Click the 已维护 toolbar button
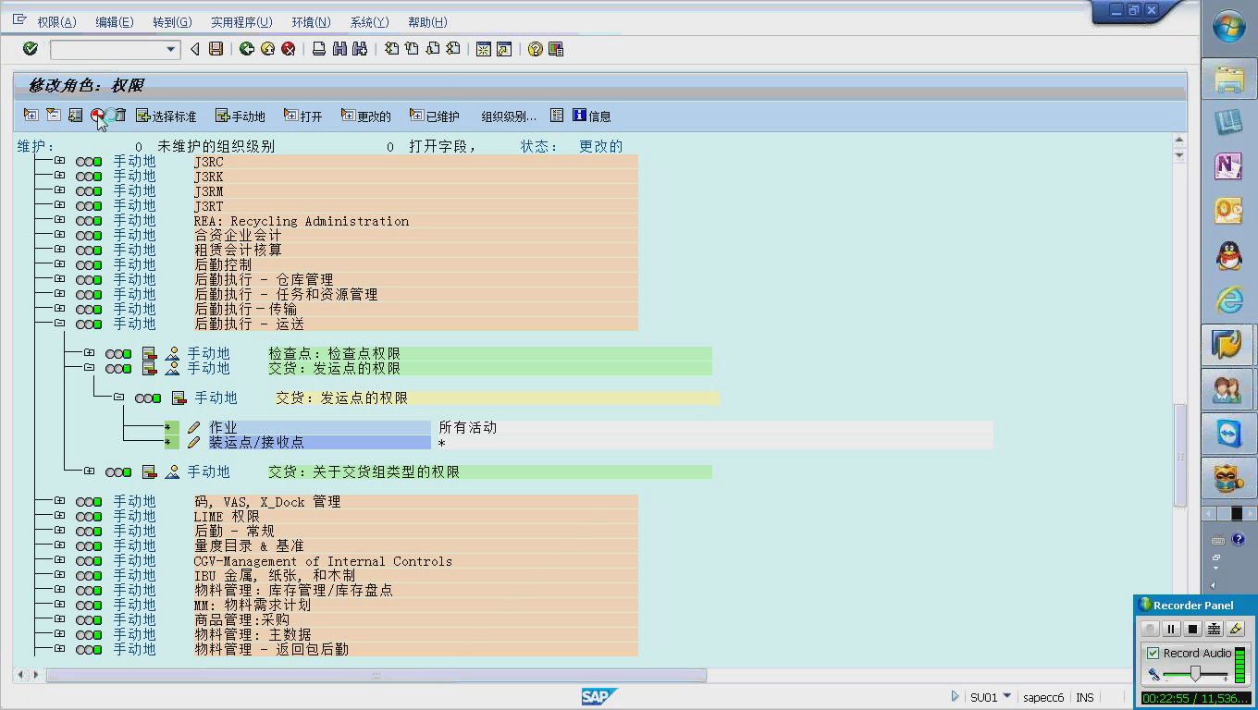The height and width of the screenshot is (710, 1258). point(435,116)
